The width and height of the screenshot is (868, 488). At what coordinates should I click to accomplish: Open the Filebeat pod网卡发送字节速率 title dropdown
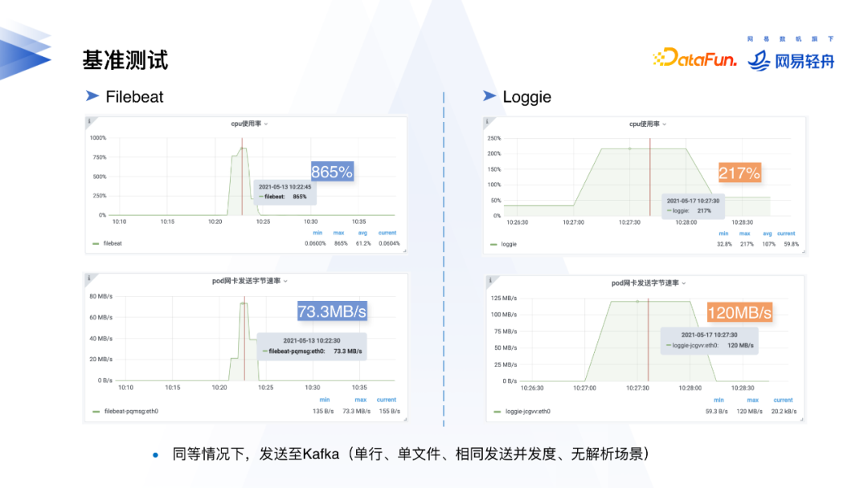click(250, 281)
